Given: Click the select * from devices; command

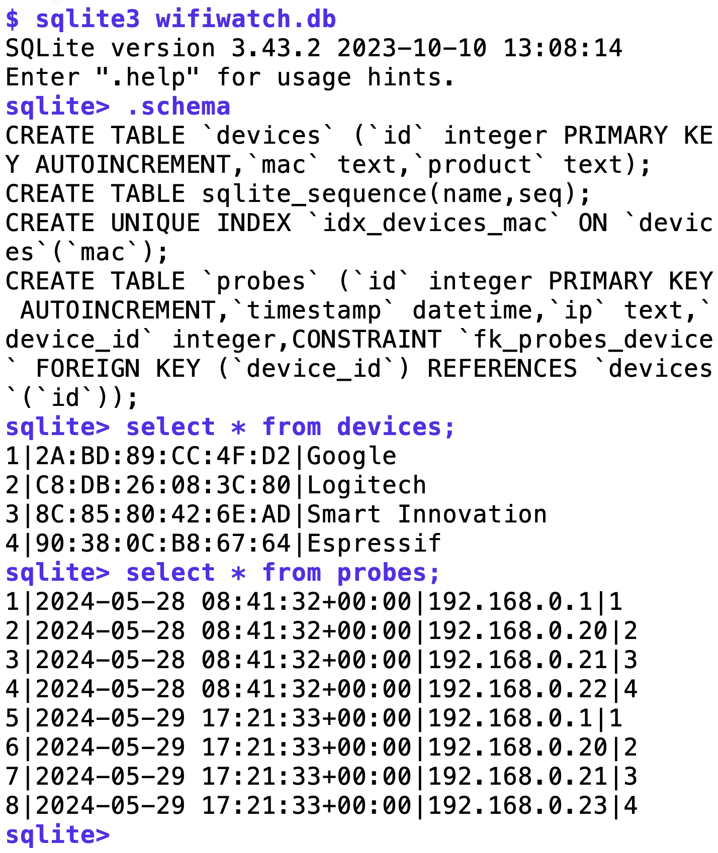Looking at the screenshot, I should (x=291, y=427).
